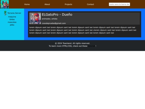Select the tintes sidebar link

point(12,19)
